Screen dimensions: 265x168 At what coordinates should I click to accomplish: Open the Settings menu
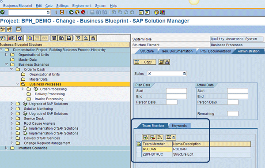[x=62, y=6]
